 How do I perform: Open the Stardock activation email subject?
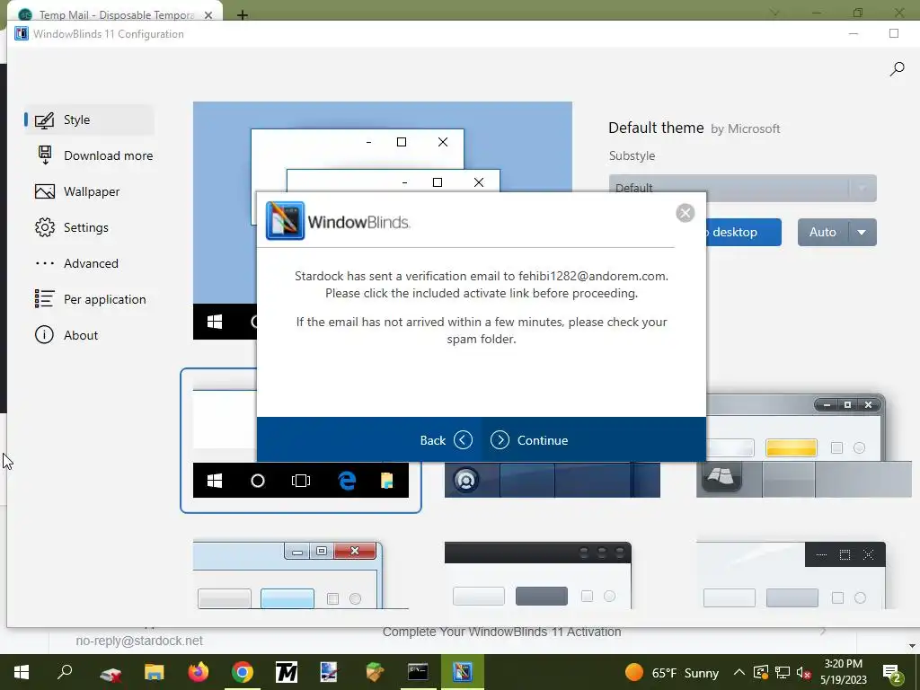501,632
